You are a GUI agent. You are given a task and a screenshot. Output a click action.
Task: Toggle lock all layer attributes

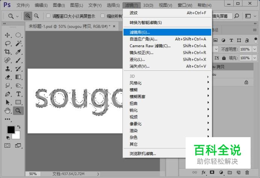pos(224,58)
